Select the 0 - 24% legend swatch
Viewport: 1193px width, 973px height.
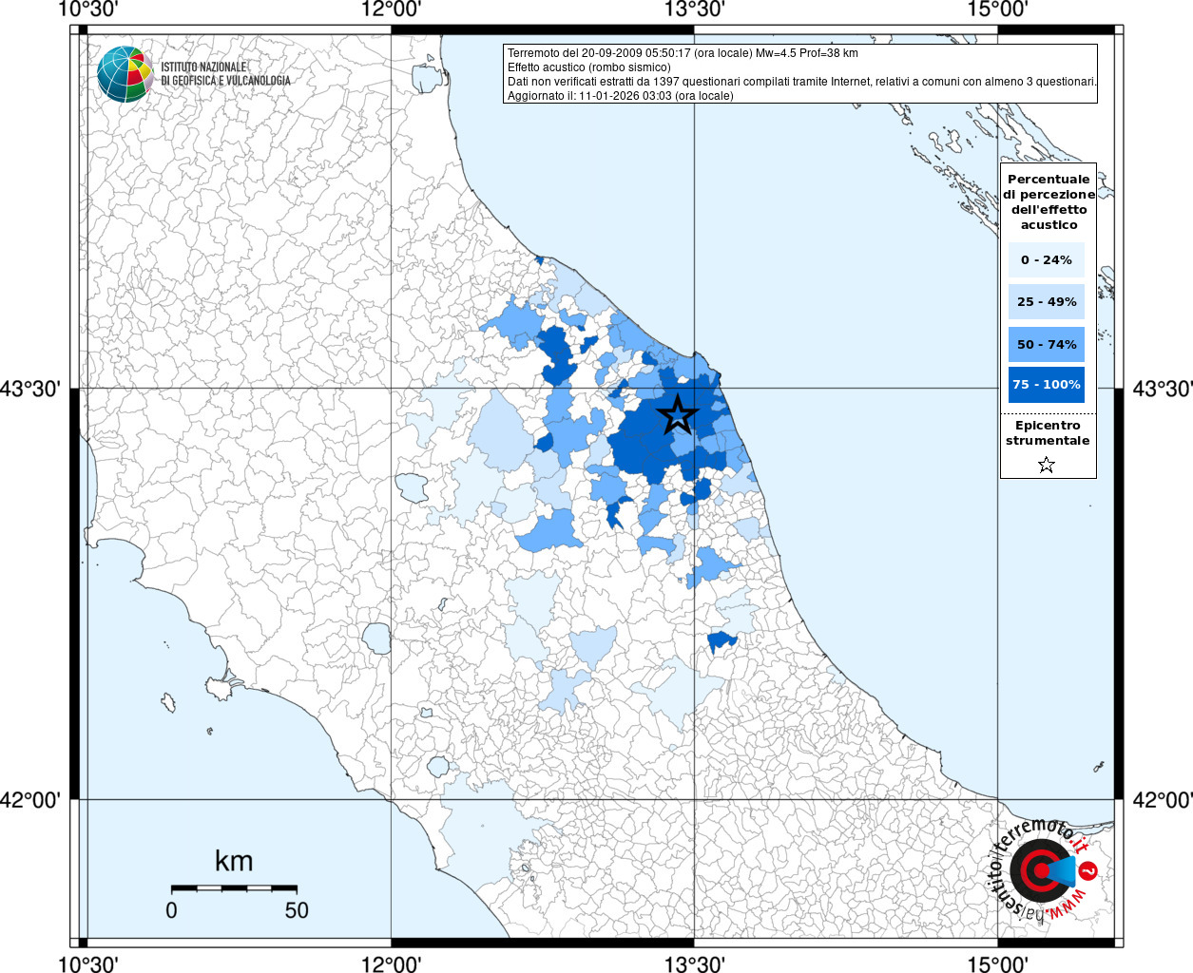tap(1046, 259)
